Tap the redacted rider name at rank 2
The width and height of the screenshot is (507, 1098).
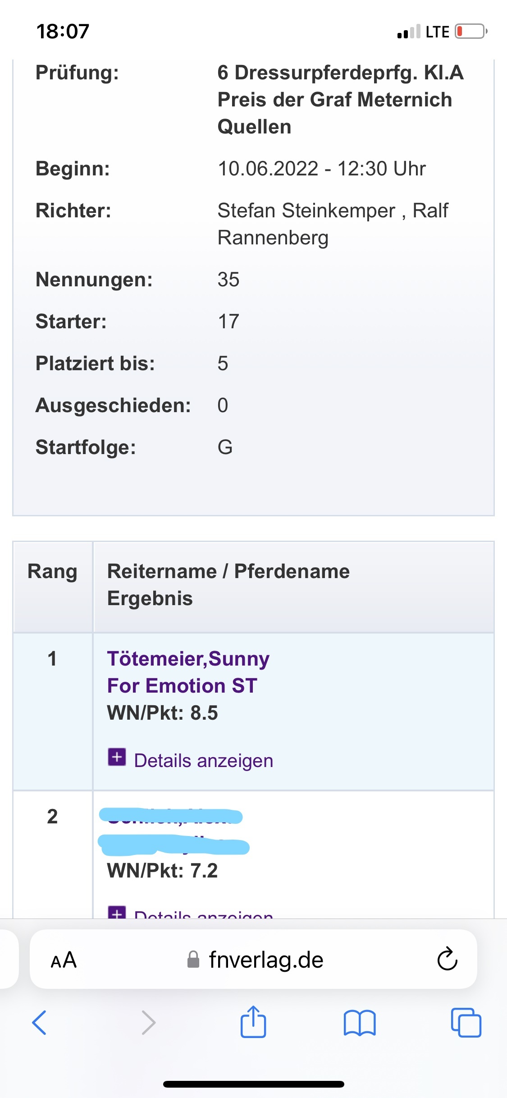[171, 817]
